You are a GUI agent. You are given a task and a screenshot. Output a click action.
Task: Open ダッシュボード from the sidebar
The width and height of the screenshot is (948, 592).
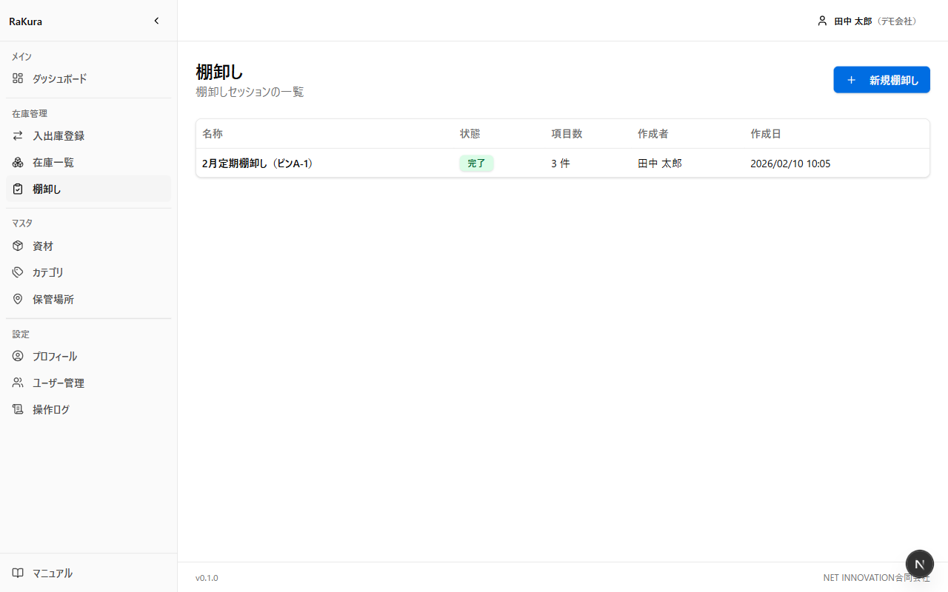(88, 78)
